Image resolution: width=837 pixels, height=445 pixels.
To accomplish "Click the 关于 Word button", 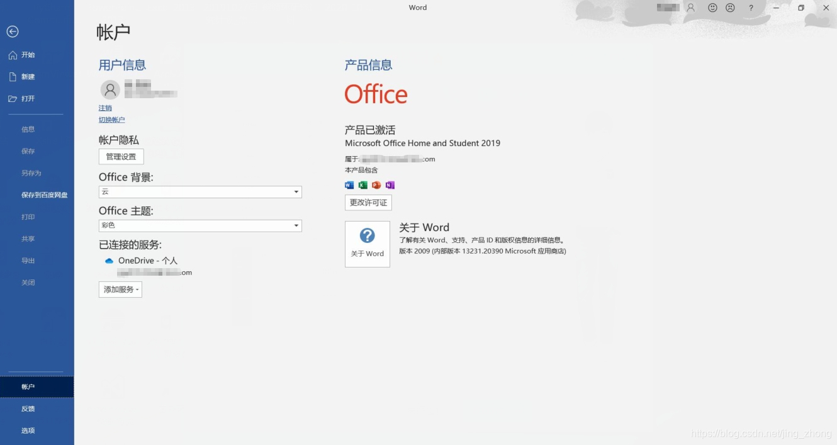I will point(368,244).
